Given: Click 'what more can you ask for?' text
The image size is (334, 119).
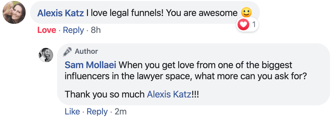Looking at the screenshot, I should click(251, 77).
